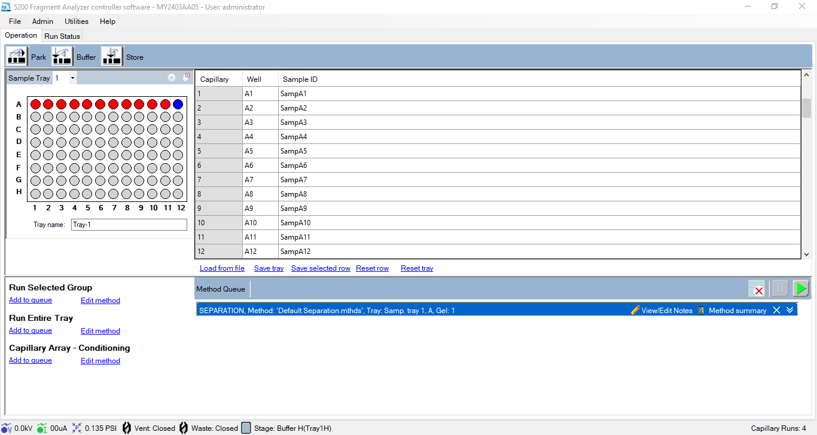Click the pencil icon for View/Edit Notes
Viewport: 817px width, 435px height.
point(635,311)
